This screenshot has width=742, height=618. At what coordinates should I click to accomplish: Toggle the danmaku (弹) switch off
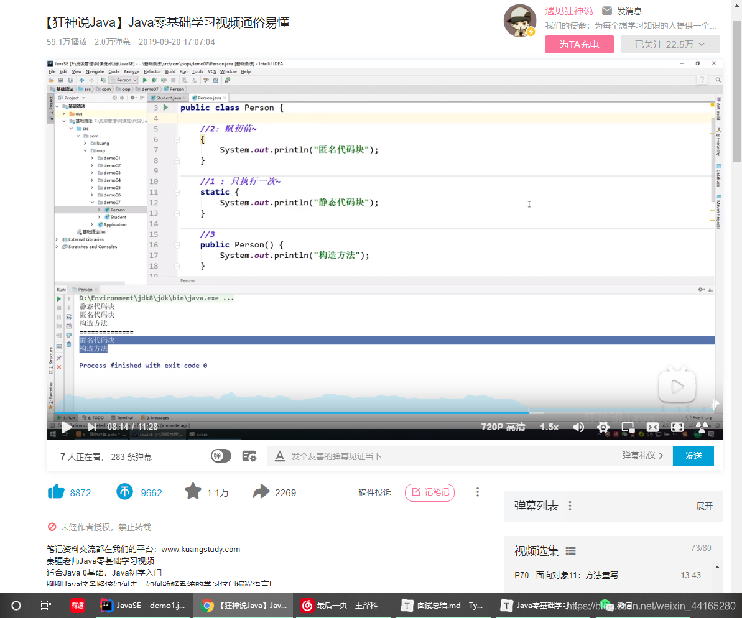point(221,456)
